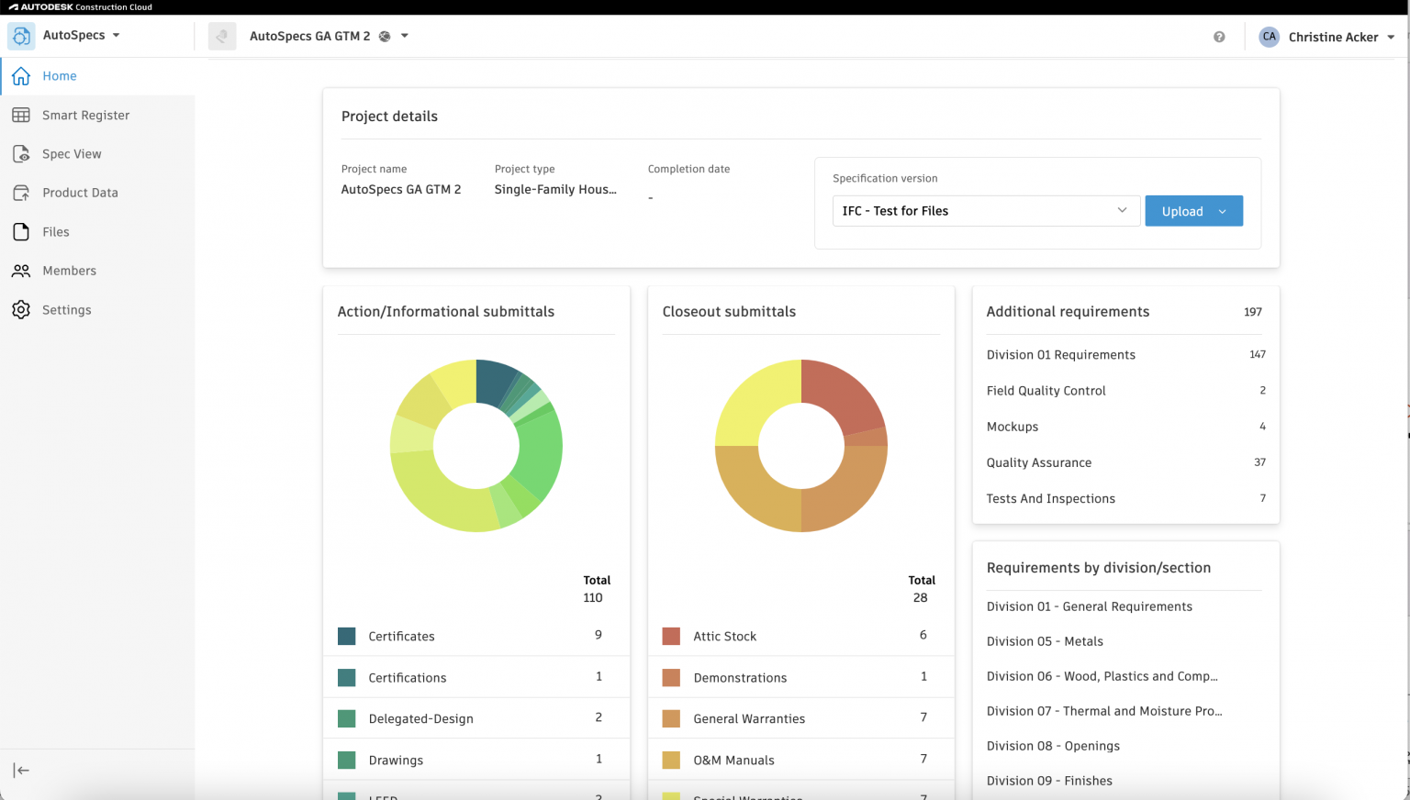
Task: Click the CA avatar circle
Action: pyautogui.click(x=1269, y=37)
